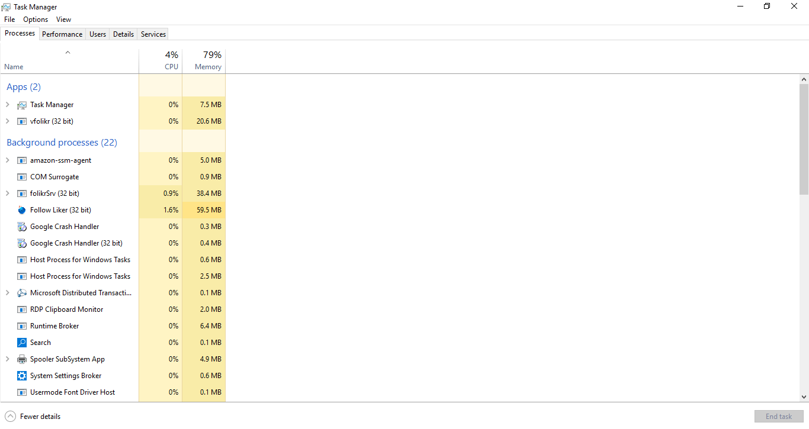Viewport: 809px width, 429px height.
Task: Switch to the Performance tab
Action: (x=62, y=34)
